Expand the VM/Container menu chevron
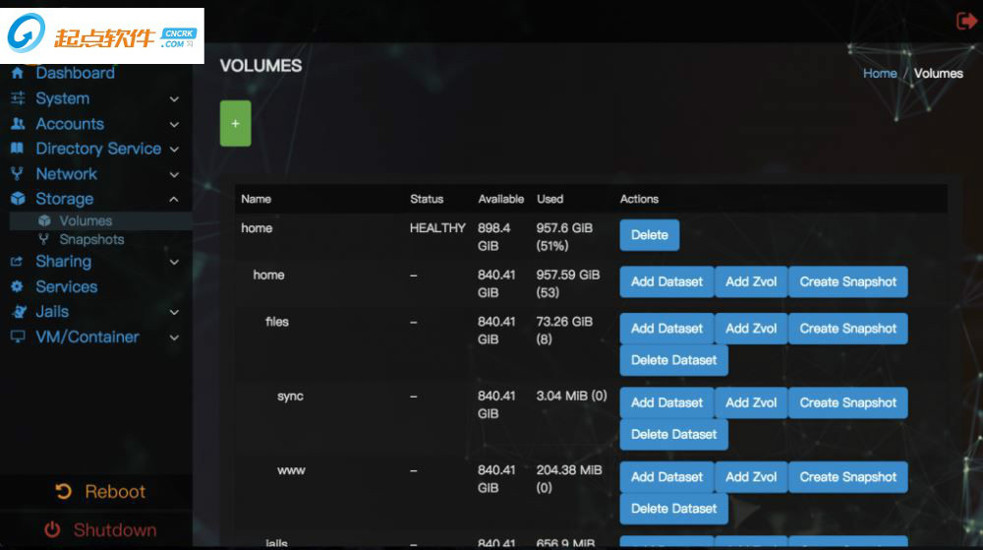The height and width of the screenshot is (550, 983). click(174, 337)
